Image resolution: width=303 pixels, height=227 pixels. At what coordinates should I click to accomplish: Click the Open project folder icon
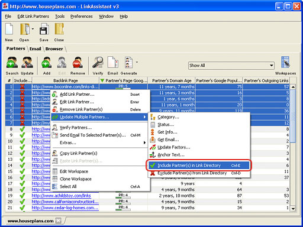[x=24, y=29]
